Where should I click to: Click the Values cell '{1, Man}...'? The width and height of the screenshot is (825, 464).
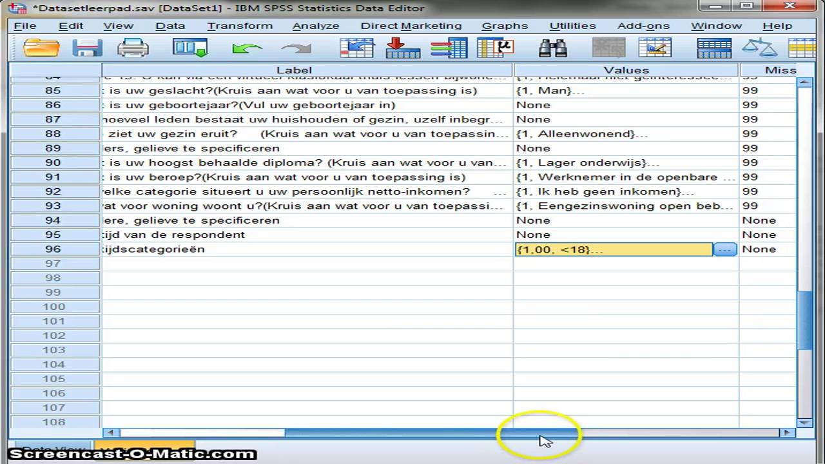(626, 90)
